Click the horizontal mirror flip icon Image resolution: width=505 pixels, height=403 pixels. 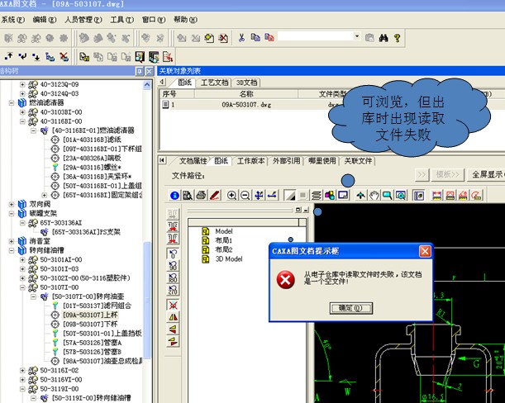pyautogui.click(x=173, y=317)
